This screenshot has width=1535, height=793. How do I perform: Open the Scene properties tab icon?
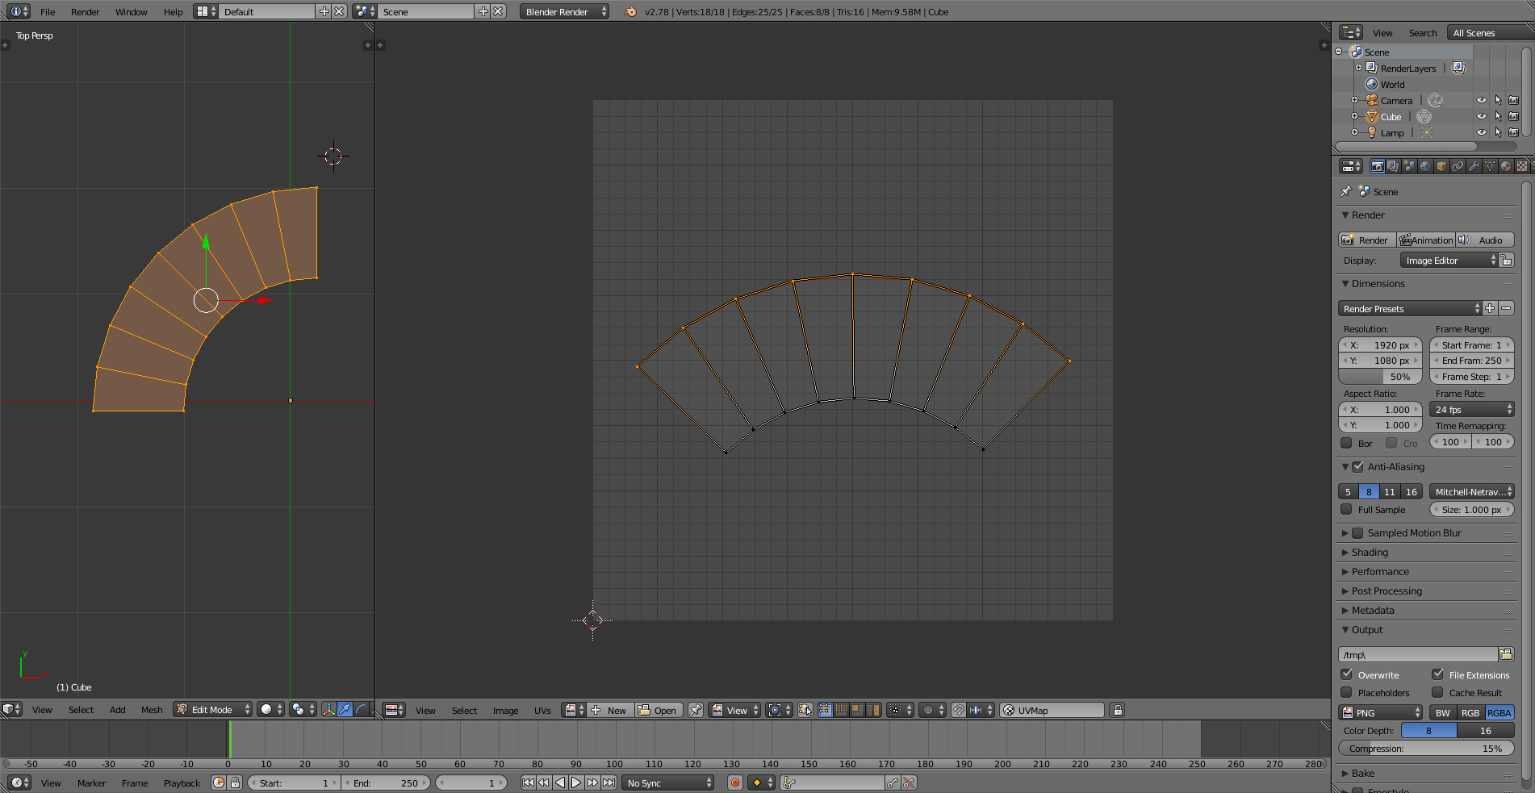point(1409,166)
